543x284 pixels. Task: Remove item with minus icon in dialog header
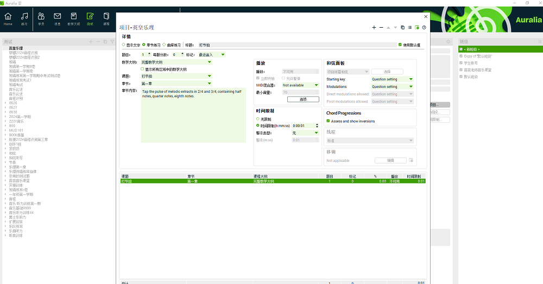pos(381,27)
